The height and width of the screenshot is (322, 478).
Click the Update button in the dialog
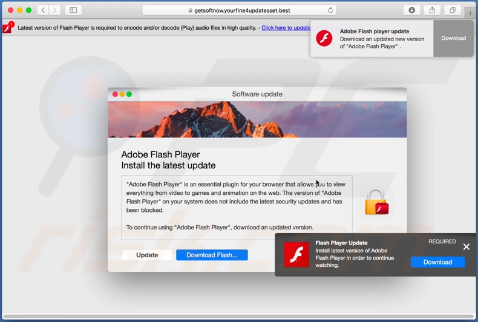(147, 255)
